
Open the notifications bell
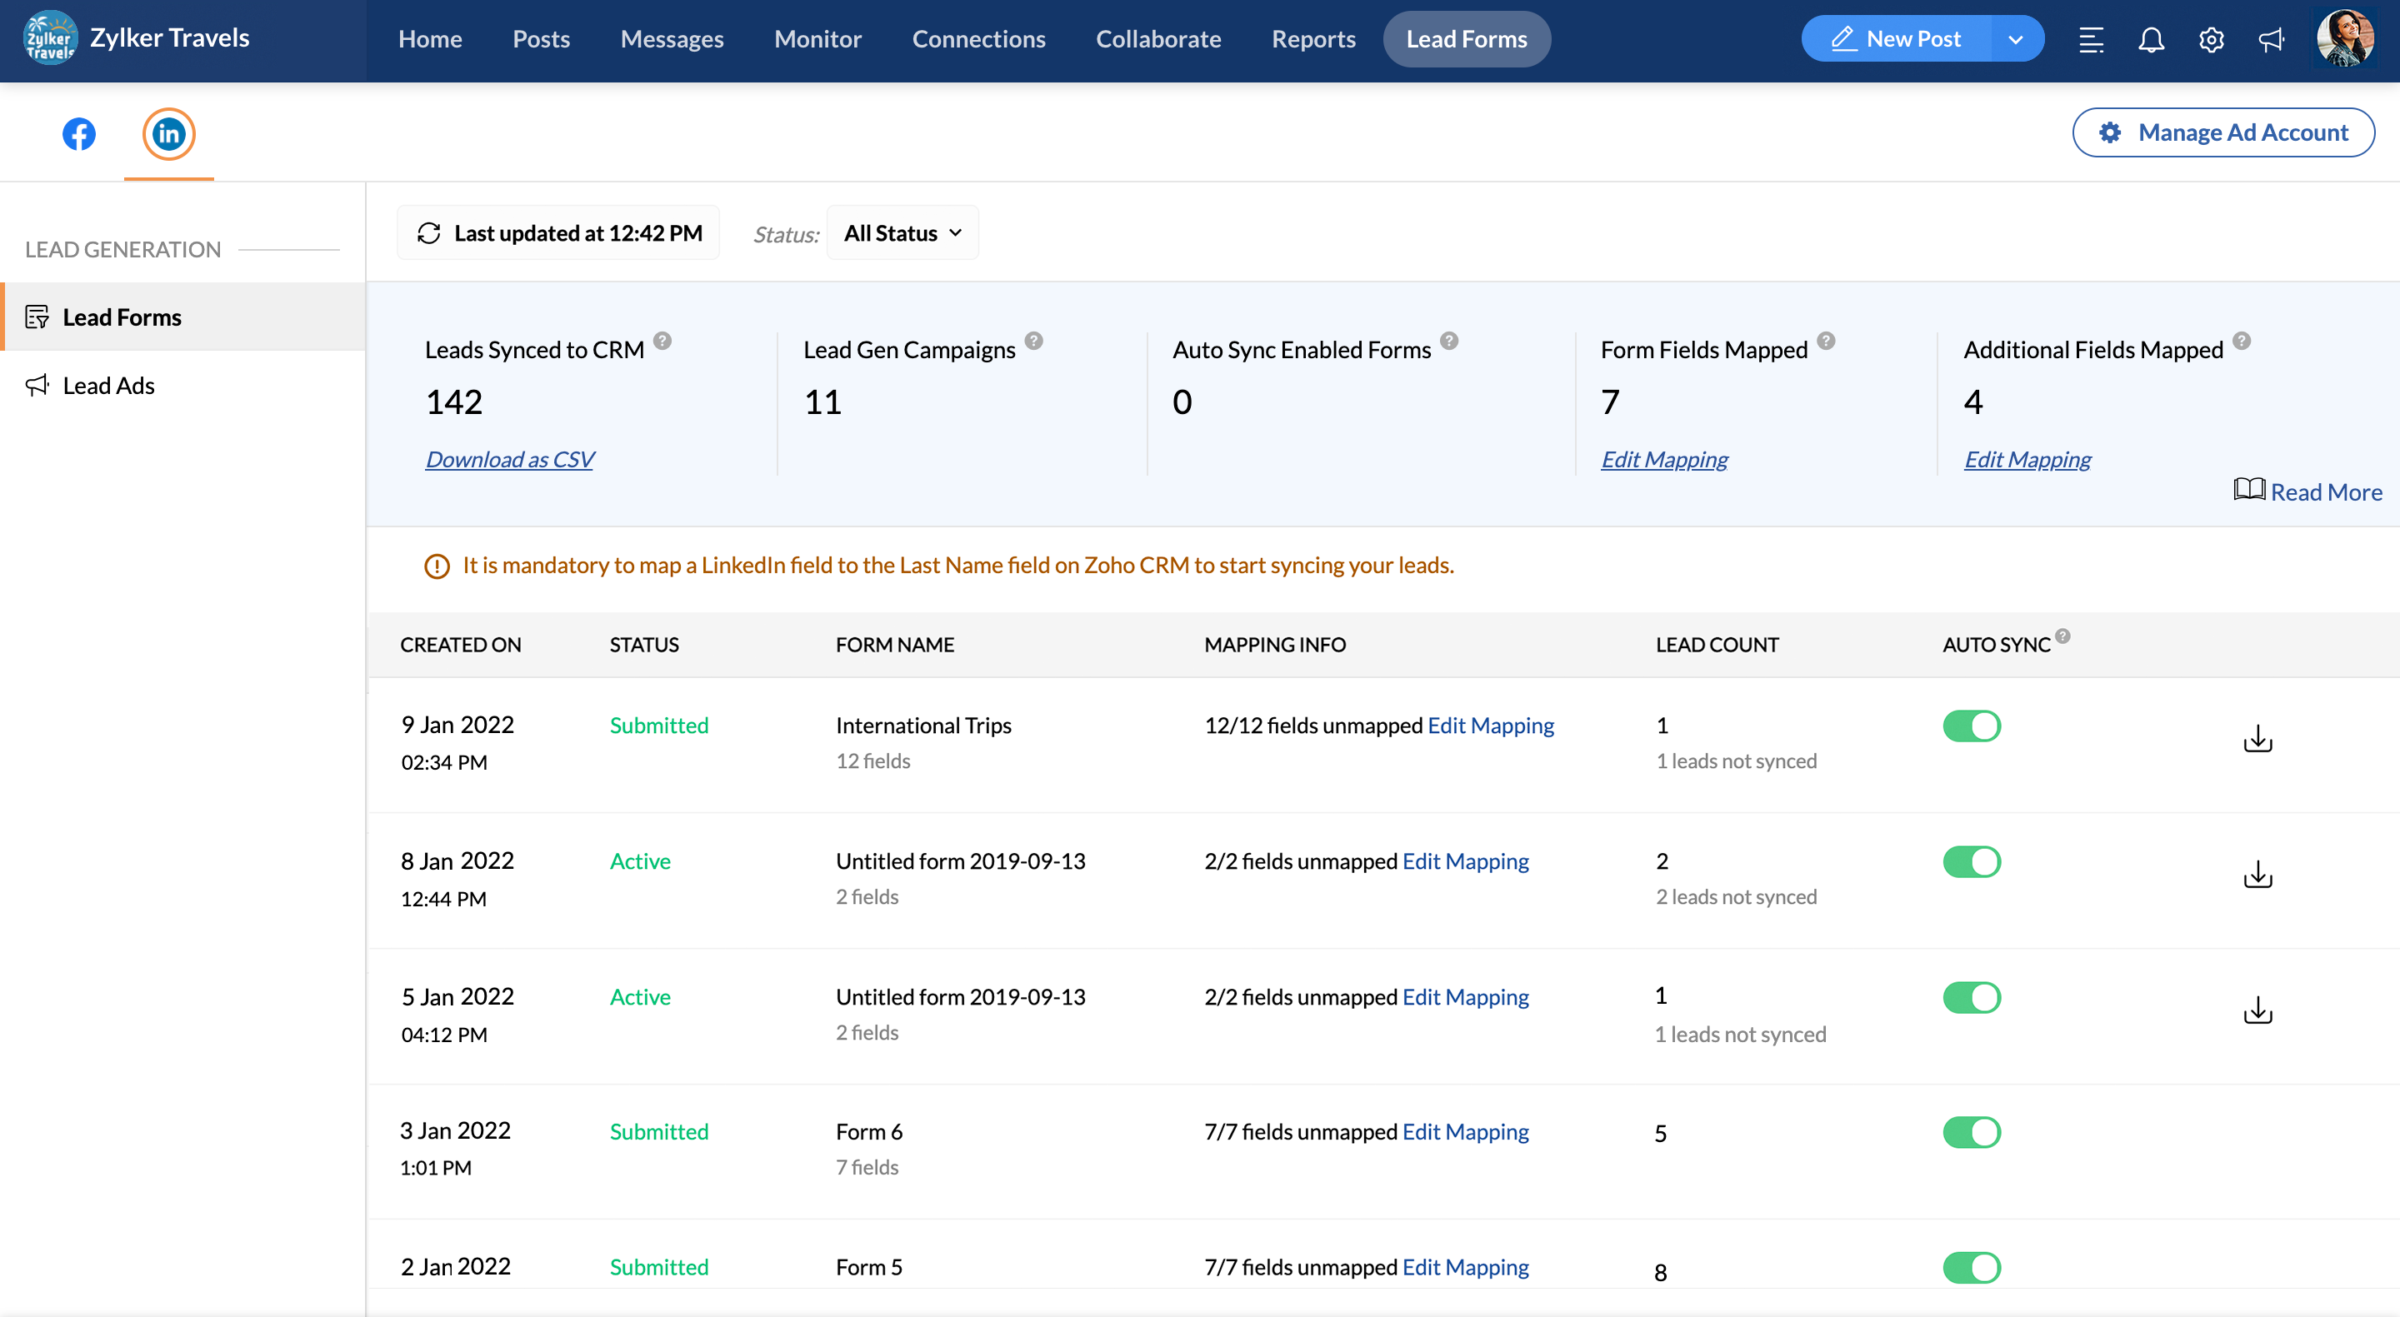[2150, 39]
